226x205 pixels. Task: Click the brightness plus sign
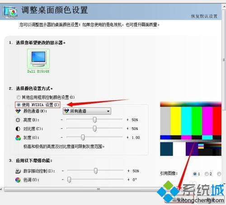(127, 120)
